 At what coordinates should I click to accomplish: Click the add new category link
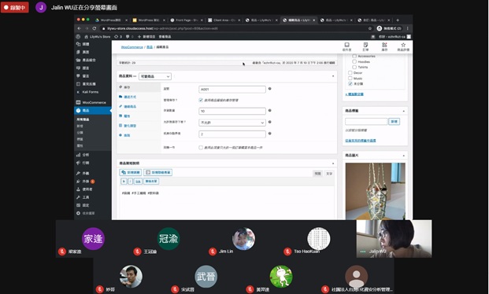click(354, 94)
